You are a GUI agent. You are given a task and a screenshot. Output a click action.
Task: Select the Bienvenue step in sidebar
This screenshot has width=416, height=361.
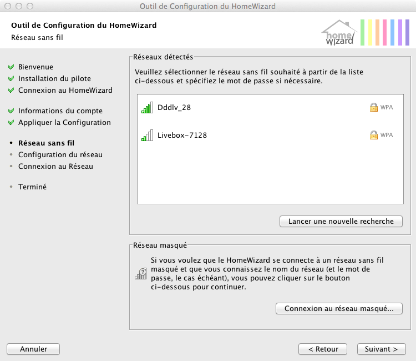pos(35,67)
